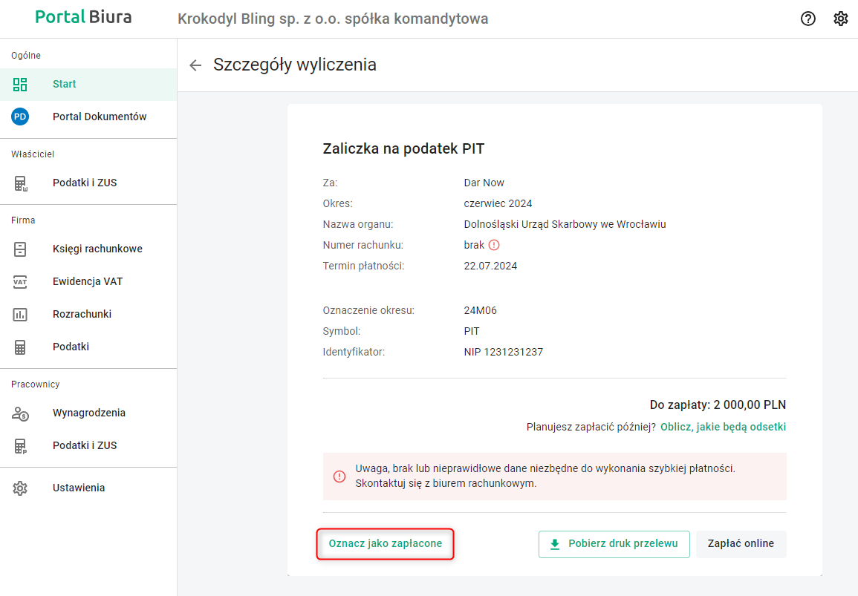Click the Ewidencja VAT icon

(20, 281)
